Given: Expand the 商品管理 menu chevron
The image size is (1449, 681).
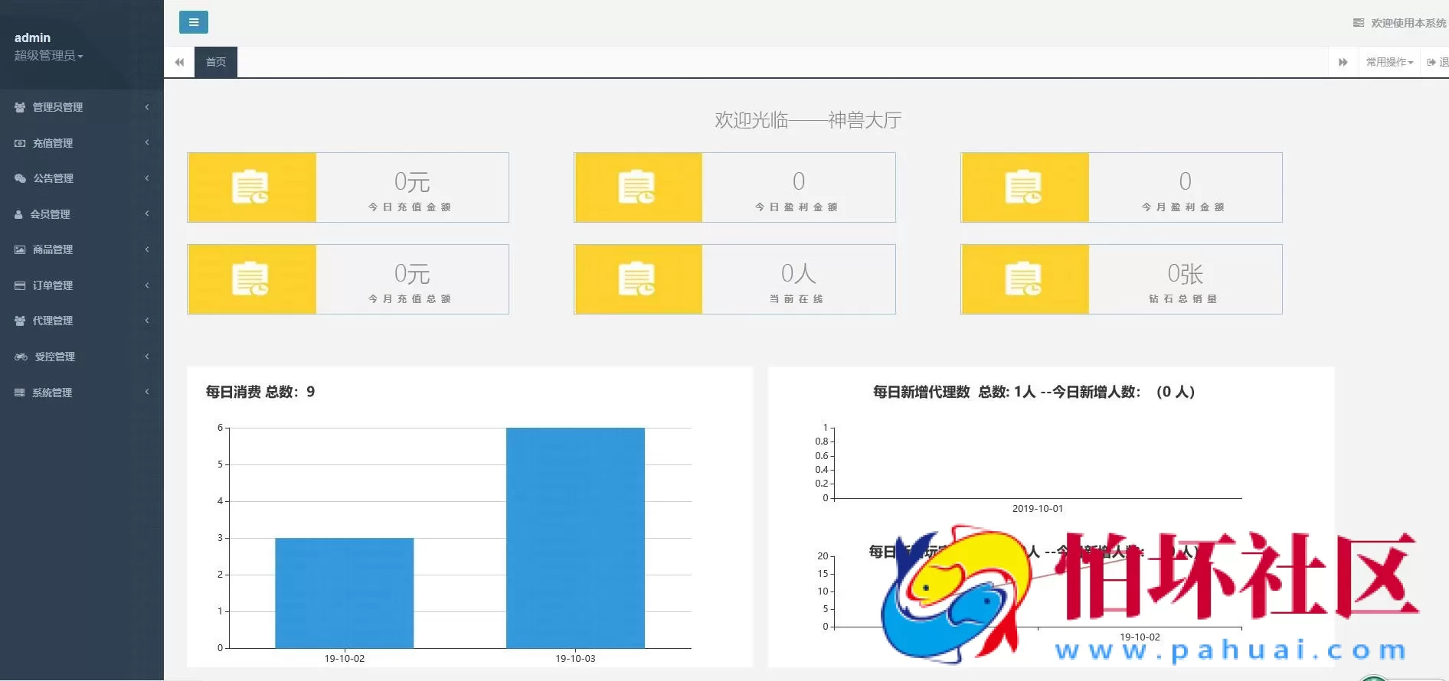Looking at the screenshot, I should point(147,249).
